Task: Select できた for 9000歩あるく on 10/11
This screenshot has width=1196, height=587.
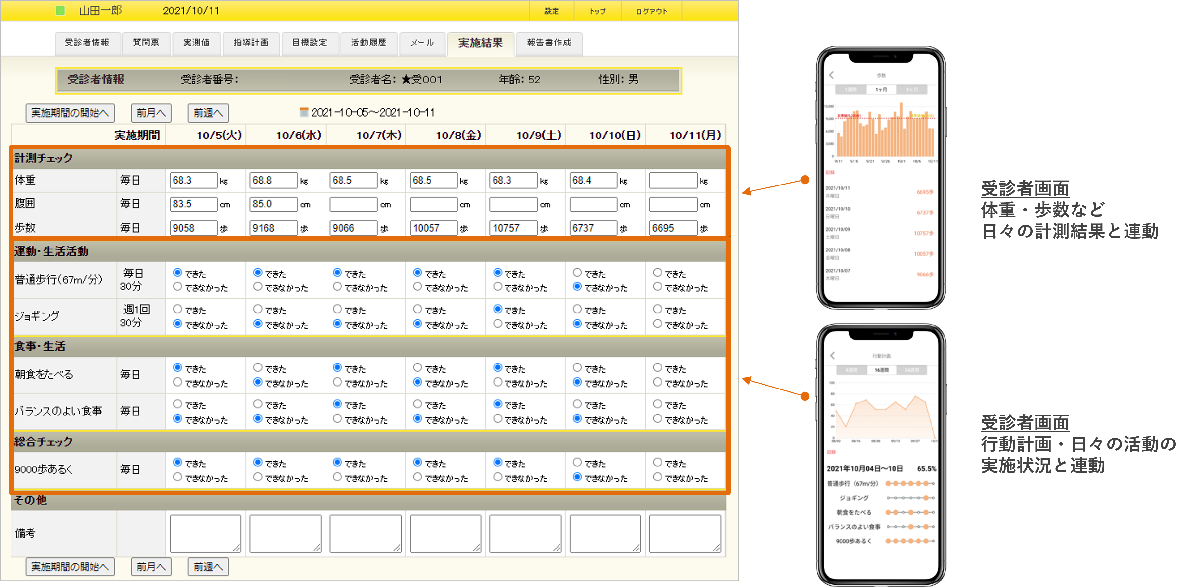Action: pos(658,463)
